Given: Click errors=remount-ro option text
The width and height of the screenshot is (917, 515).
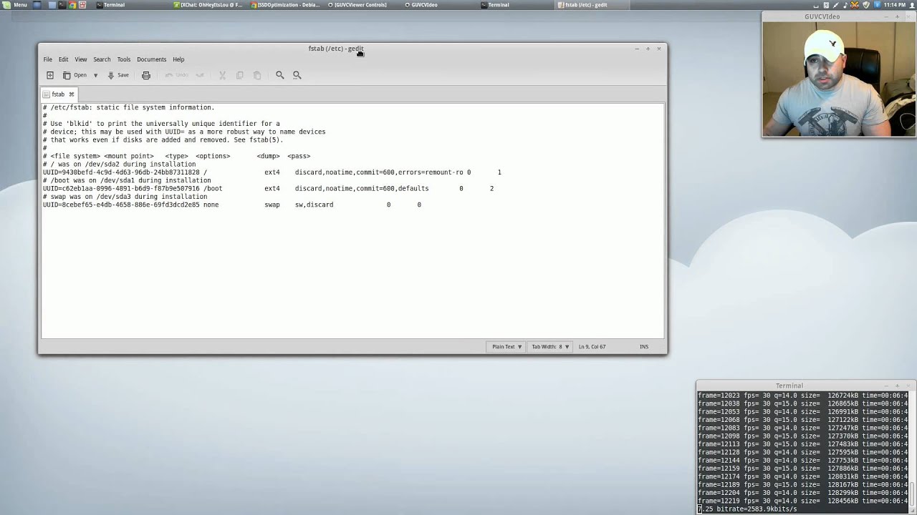Looking at the screenshot, I should pyautogui.click(x=431, y=172).
